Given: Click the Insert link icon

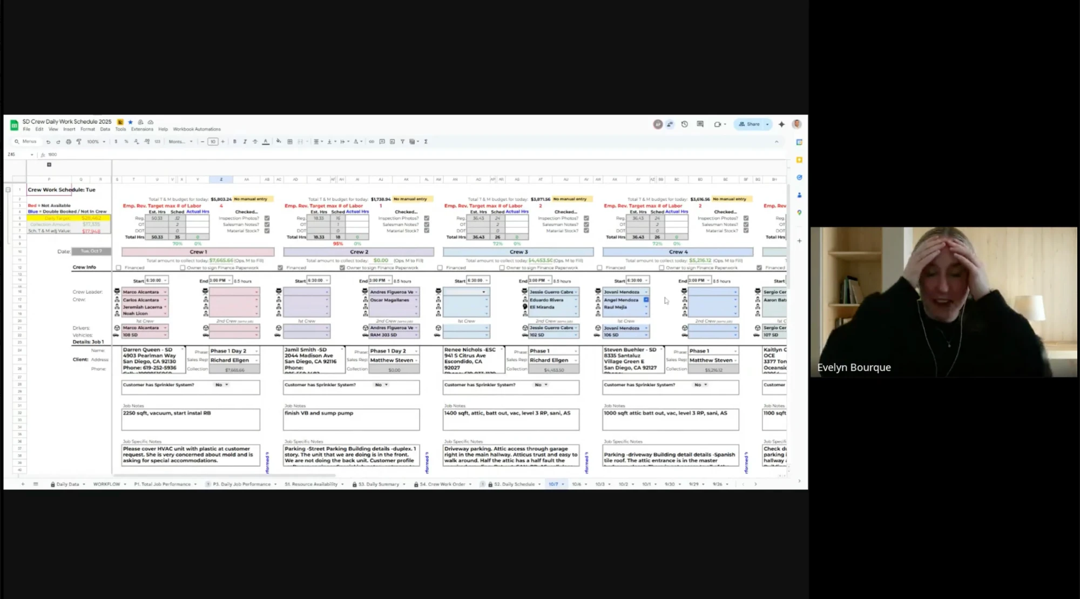Looking at the screenshot, I should point(372,142).
